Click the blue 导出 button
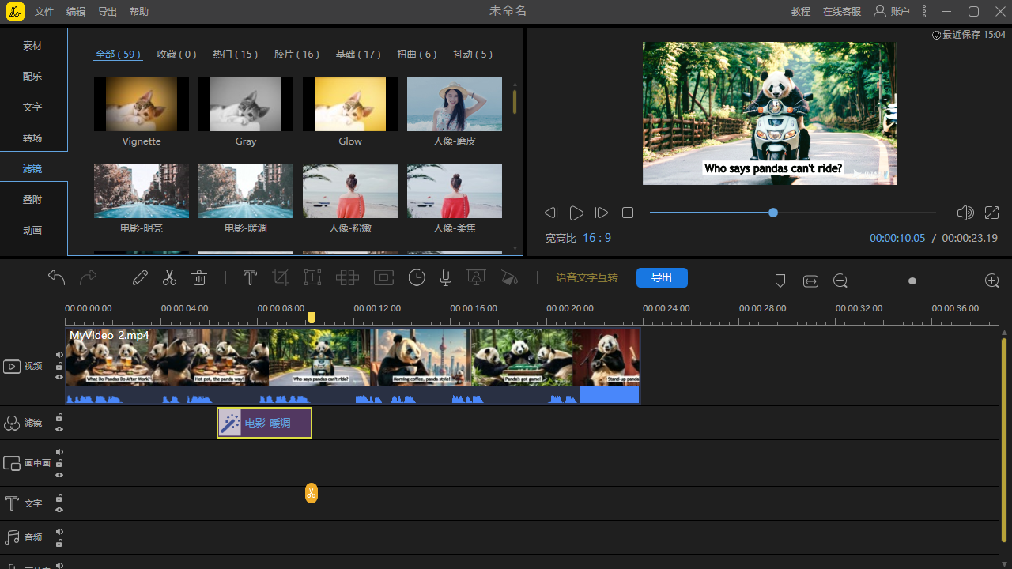 point(662,277)
